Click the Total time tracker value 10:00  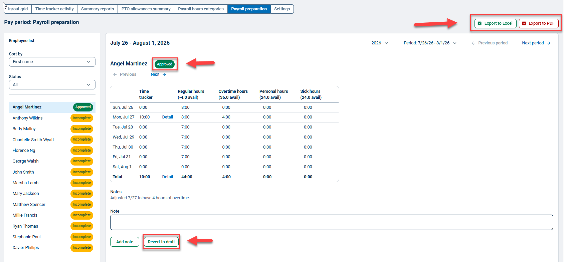click(145, 177)
